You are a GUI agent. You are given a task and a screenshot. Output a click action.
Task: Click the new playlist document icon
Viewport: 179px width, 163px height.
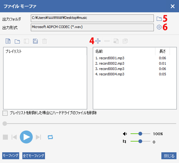(8, 41)
